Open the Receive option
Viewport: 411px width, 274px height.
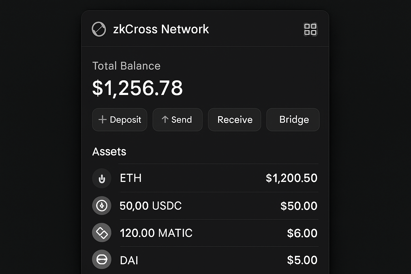point(234,120)
